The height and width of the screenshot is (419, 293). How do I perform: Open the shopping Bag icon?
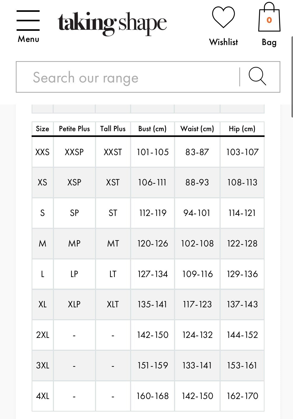269,17
